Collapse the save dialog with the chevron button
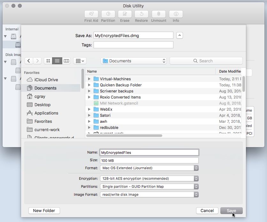 click(179, 36)
